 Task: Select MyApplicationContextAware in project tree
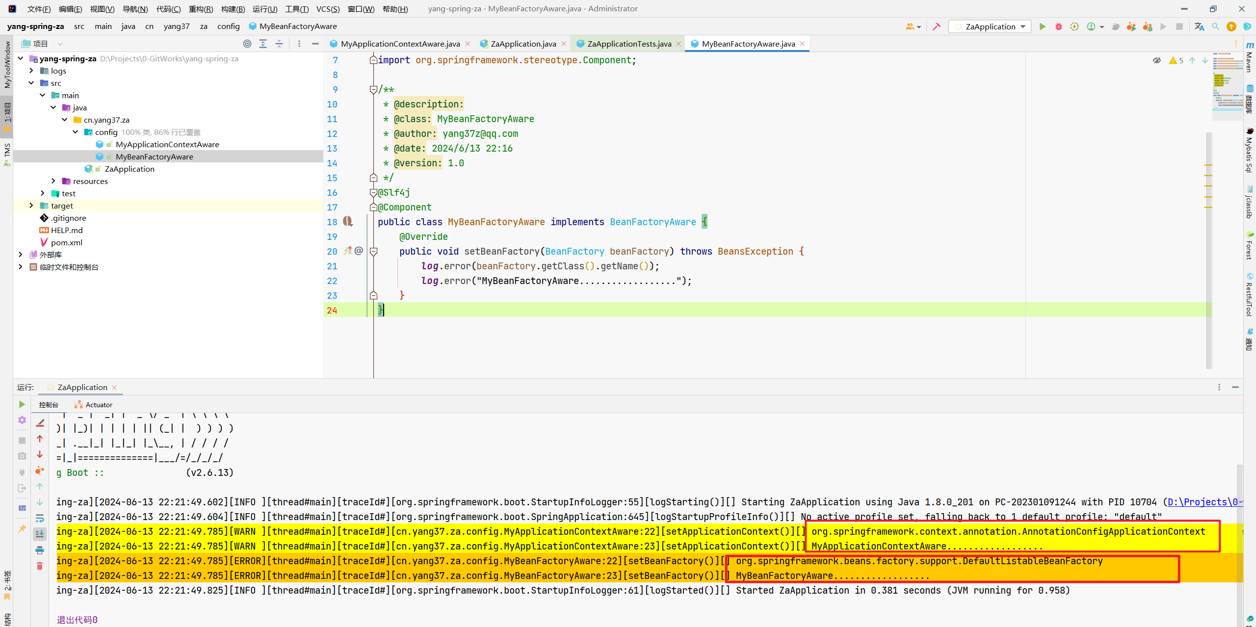[167, 144]
